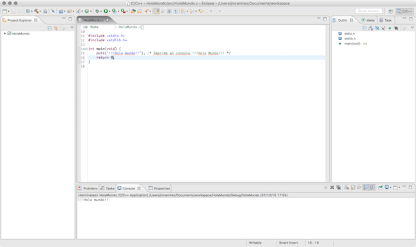Toggle Link with Editor in Project Explorer

pyautogui.click(x=56, y=28)
